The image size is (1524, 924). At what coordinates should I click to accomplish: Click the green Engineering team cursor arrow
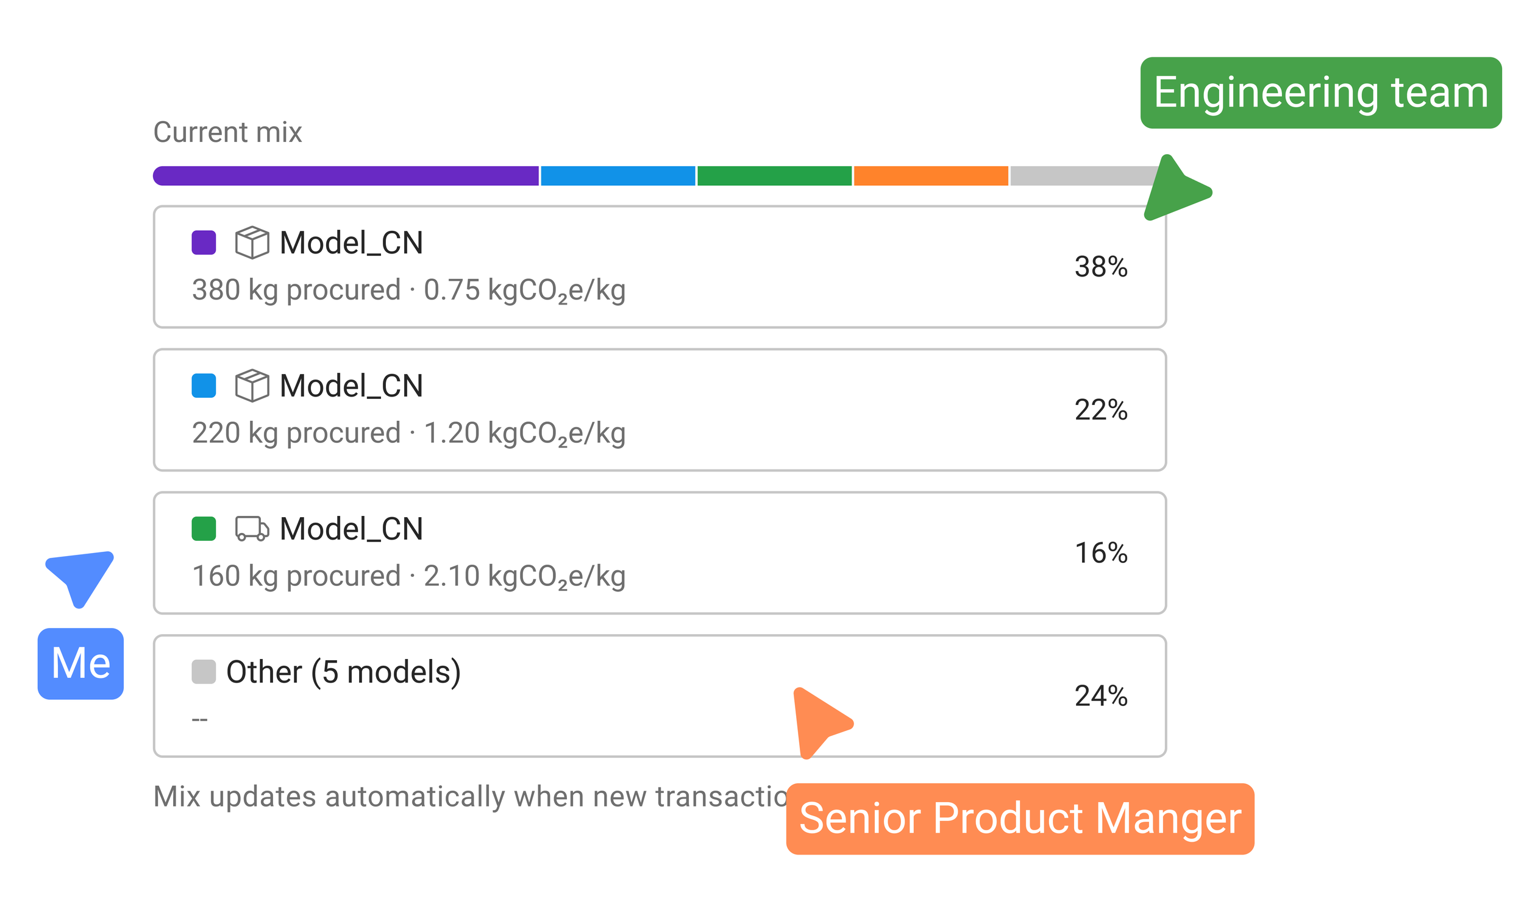click(x=1177, y=187)
